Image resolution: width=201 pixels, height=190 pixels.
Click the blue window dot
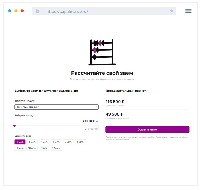point(10,11)
